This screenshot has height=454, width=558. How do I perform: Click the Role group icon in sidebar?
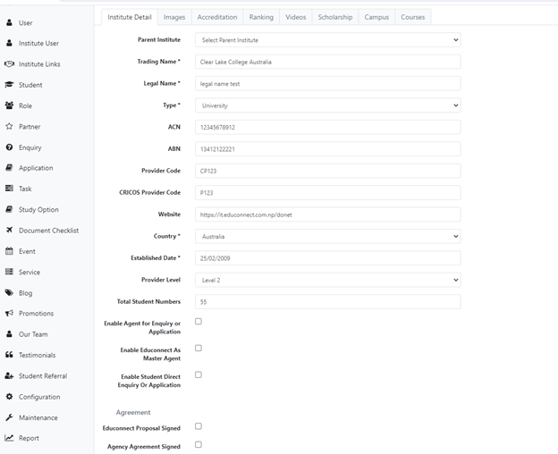[9, 105]
